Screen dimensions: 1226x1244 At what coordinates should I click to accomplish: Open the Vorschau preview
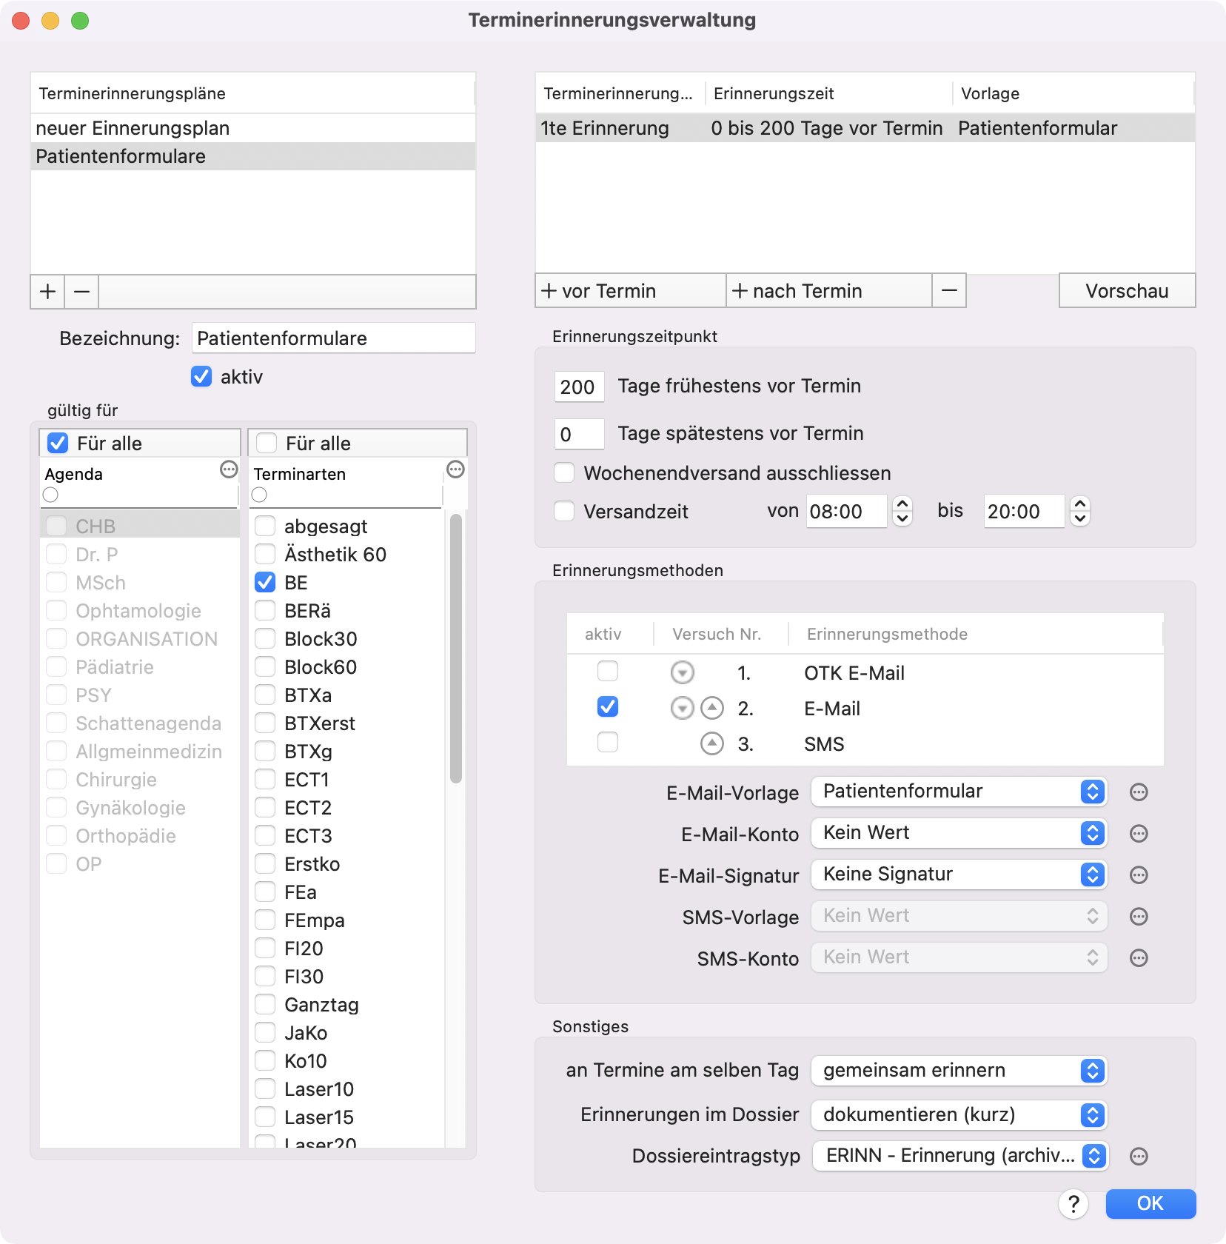[x=1127, y=290]
